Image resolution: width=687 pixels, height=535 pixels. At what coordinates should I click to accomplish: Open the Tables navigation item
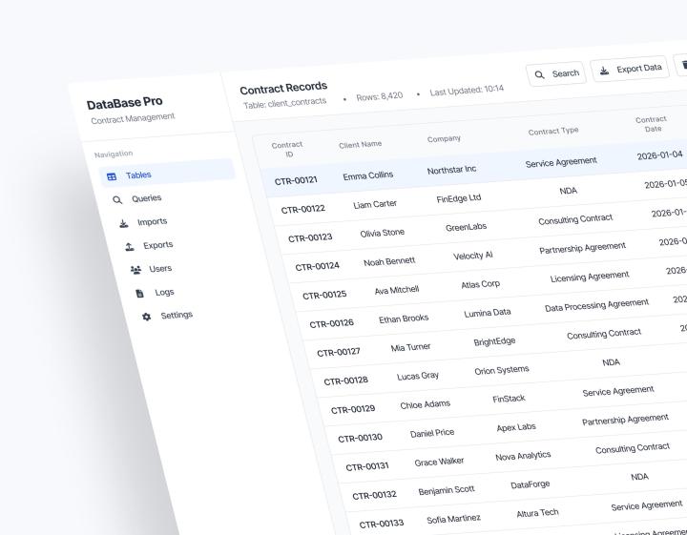point(167,174)
